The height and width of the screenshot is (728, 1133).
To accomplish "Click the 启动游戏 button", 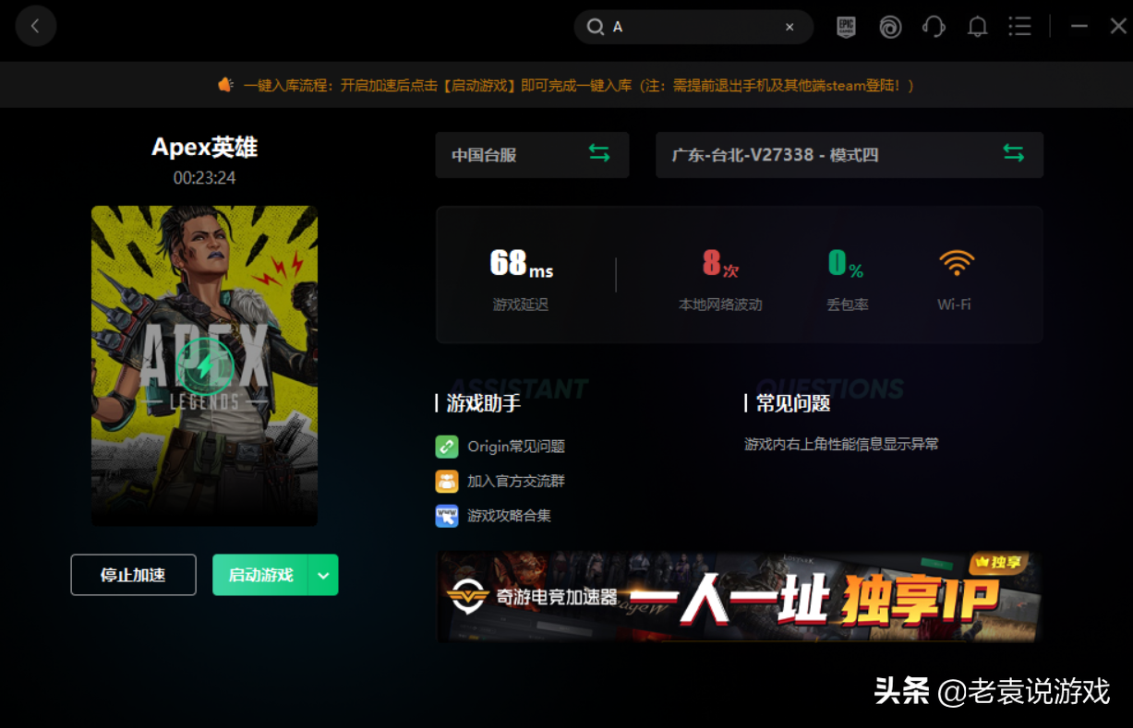I will tap(260, 575).
